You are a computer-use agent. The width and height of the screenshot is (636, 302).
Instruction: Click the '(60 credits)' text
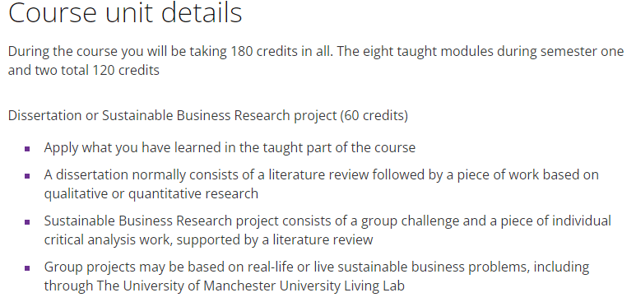[374, 116]
